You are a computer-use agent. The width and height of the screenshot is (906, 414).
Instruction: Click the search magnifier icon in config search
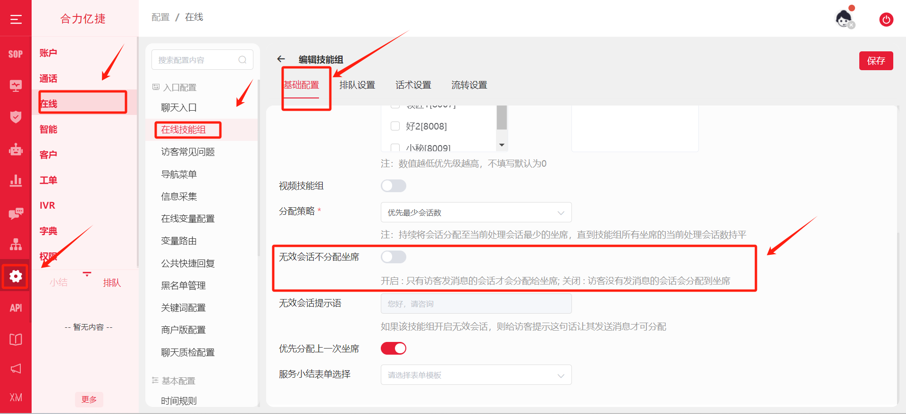243,60
